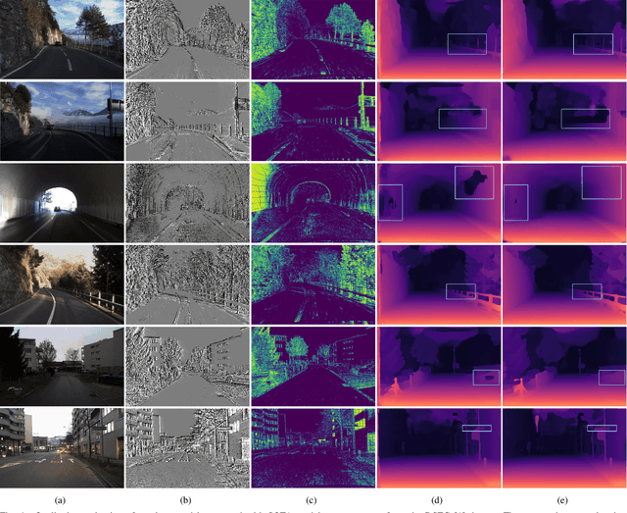The width and height of the screenshot is (627, 513).
Task: Click the "(c)" column label
Action: pyautogui.click(x=313, y=498)
